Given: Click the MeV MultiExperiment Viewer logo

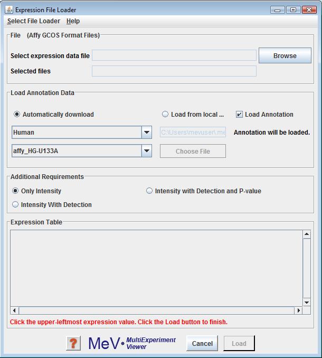Looking at the screenshot, I should [132, 343].
